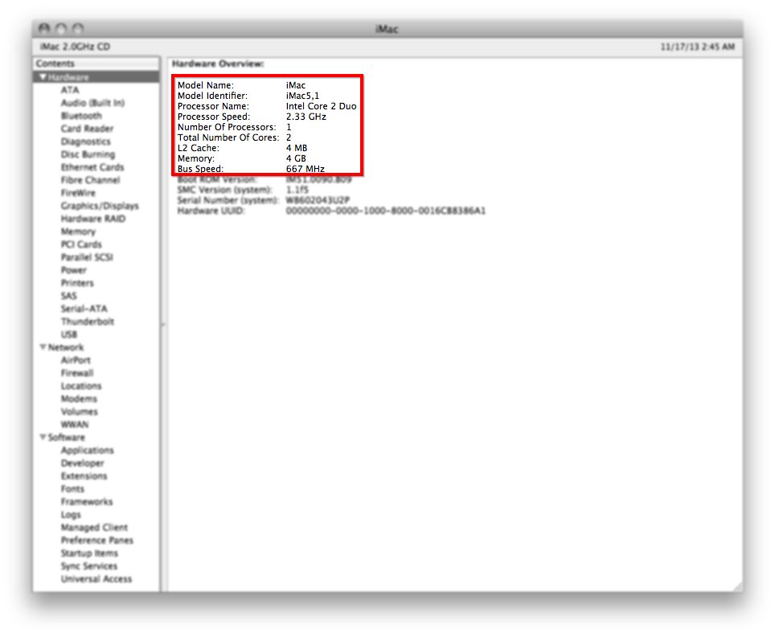Viewport: 775px width, 636px height.
Task: Collapse the Hardware disclosure triangle
Action: click(43, 77)
